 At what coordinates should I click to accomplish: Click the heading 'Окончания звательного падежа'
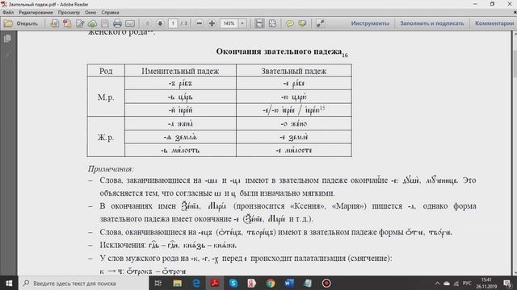[279, 52]
